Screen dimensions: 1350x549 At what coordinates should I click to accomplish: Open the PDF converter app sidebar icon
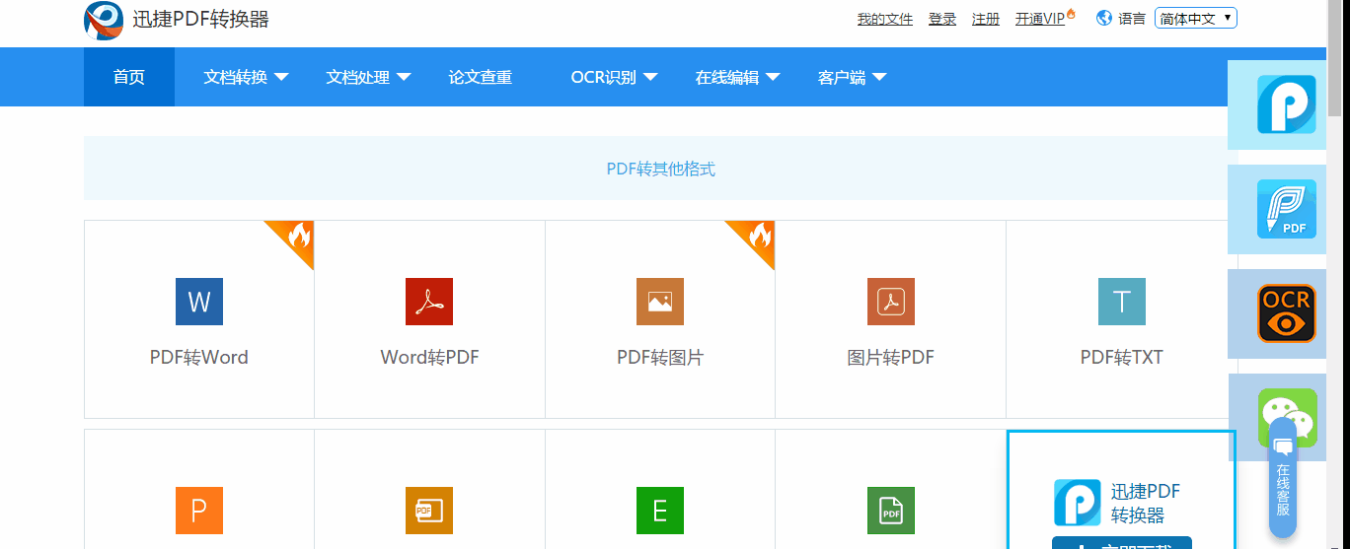[1286, 104]
